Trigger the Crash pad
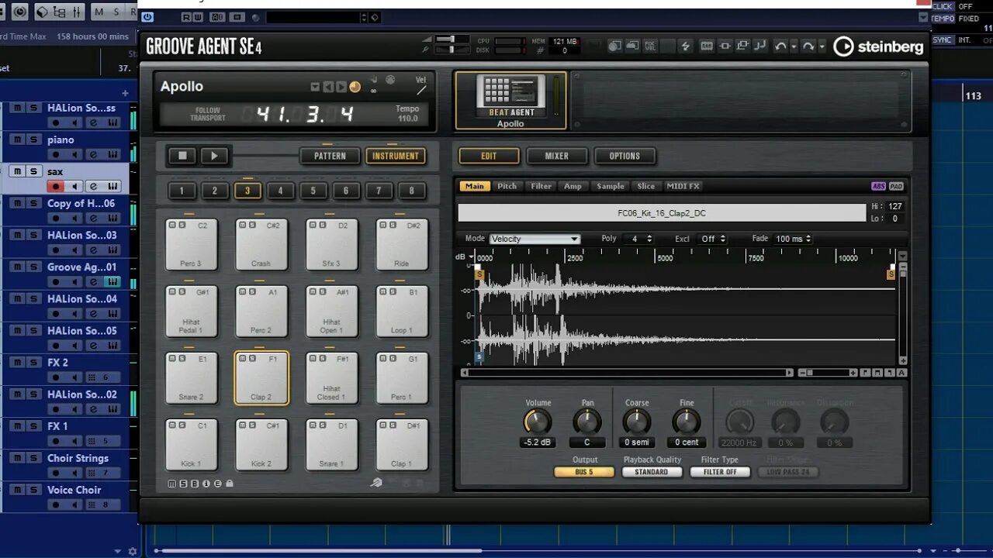 tap(261, 245)
